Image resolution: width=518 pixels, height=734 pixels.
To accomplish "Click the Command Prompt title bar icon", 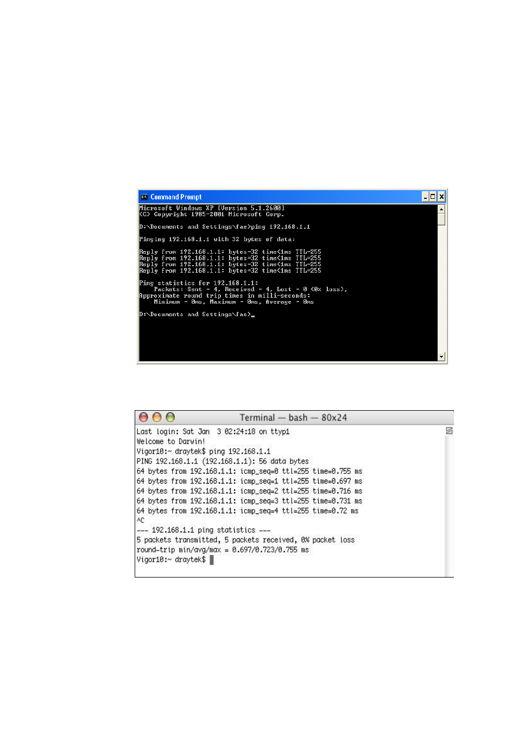I will [144, 197].
